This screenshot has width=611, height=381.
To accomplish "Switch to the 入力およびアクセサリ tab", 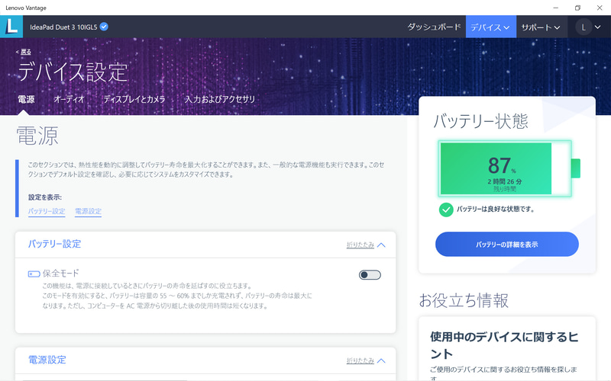I will point(220,100).
